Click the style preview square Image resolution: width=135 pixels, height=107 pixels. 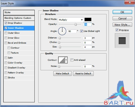pyautogui.click(x=122, y=41)
